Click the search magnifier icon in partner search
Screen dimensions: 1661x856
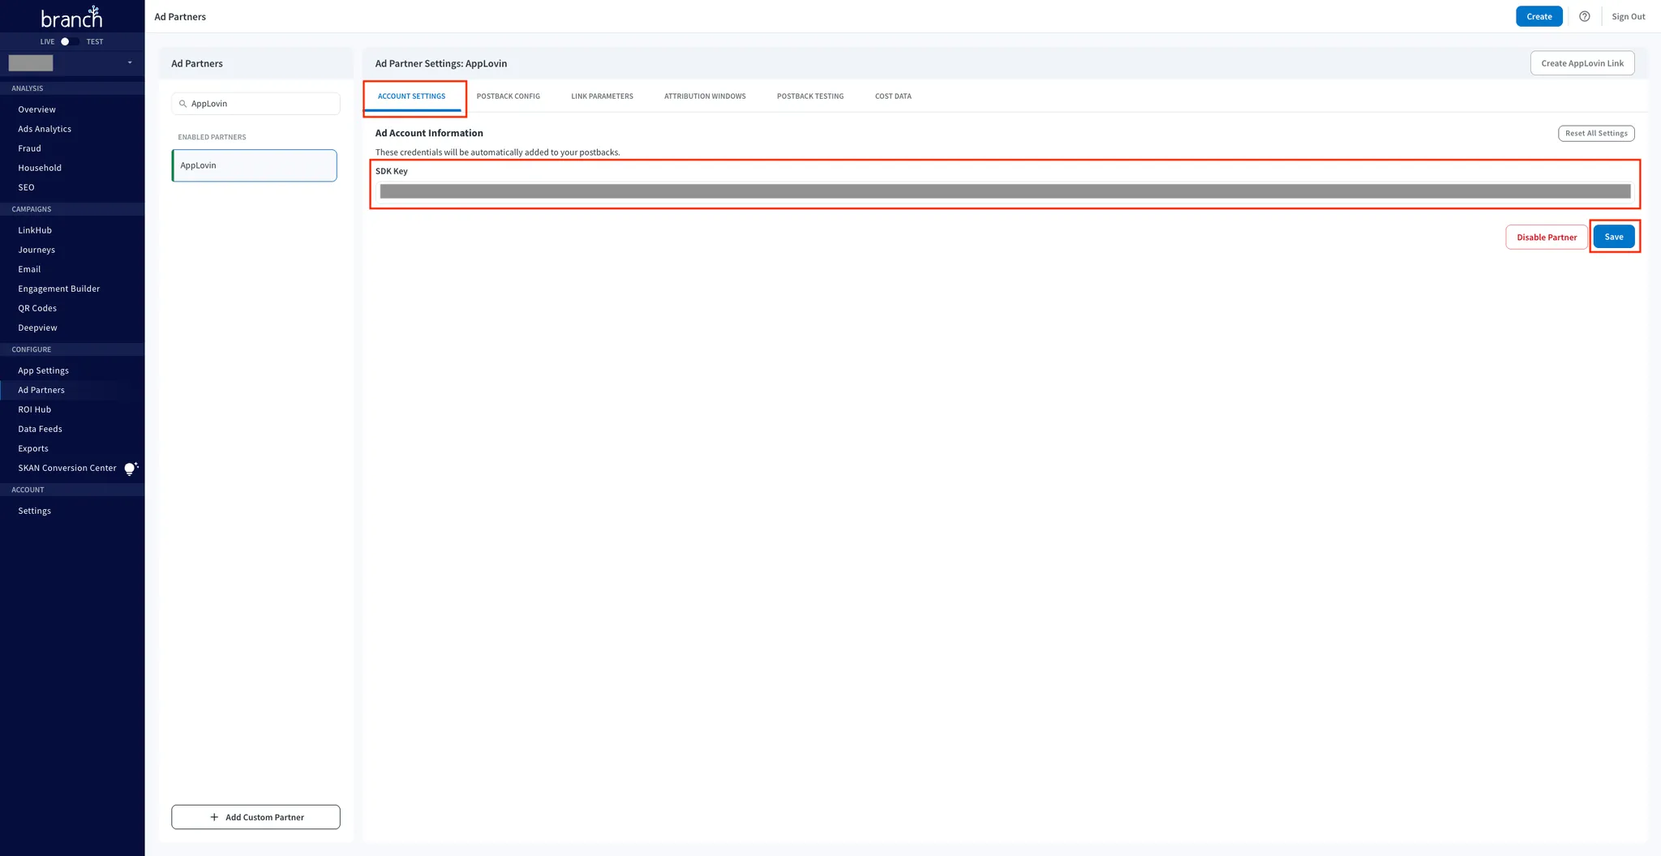[x=183, y=104]
